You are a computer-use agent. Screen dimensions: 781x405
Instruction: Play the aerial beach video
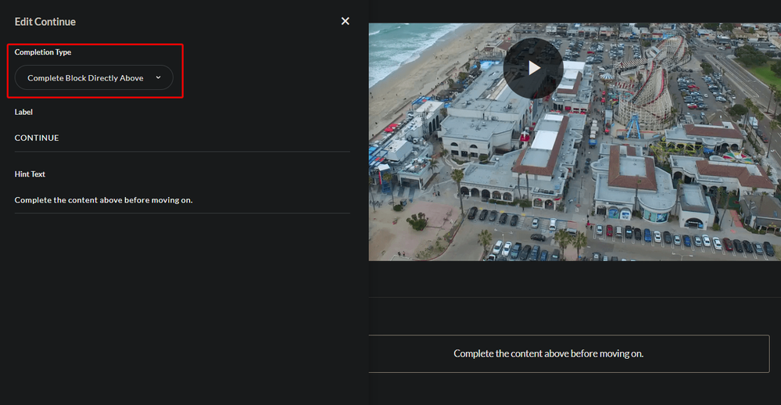click(x=533, y=68)
